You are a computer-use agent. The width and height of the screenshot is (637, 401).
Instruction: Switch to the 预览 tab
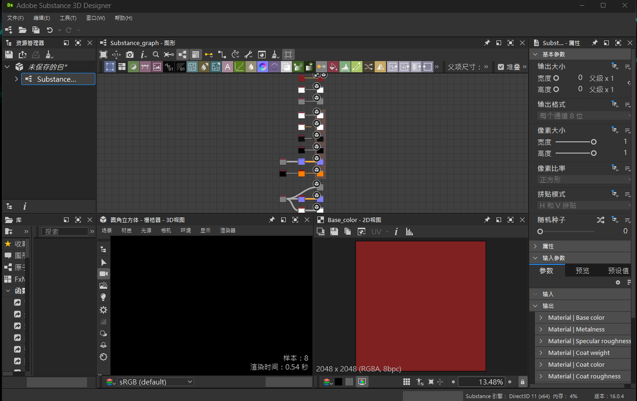click(582, 270)
